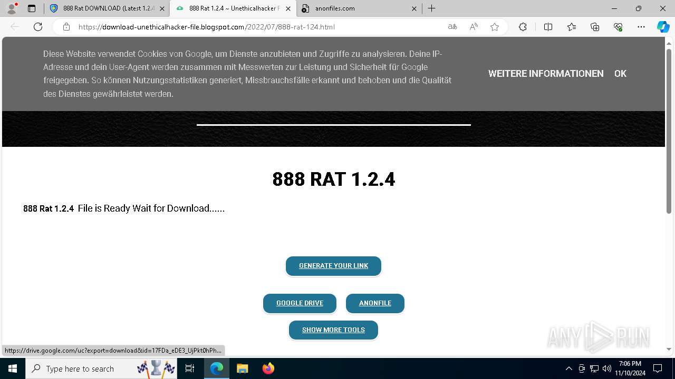The image size is (675, 379).
Task: Open the Extensions puzzle icon
Action: tap(523, 27)
